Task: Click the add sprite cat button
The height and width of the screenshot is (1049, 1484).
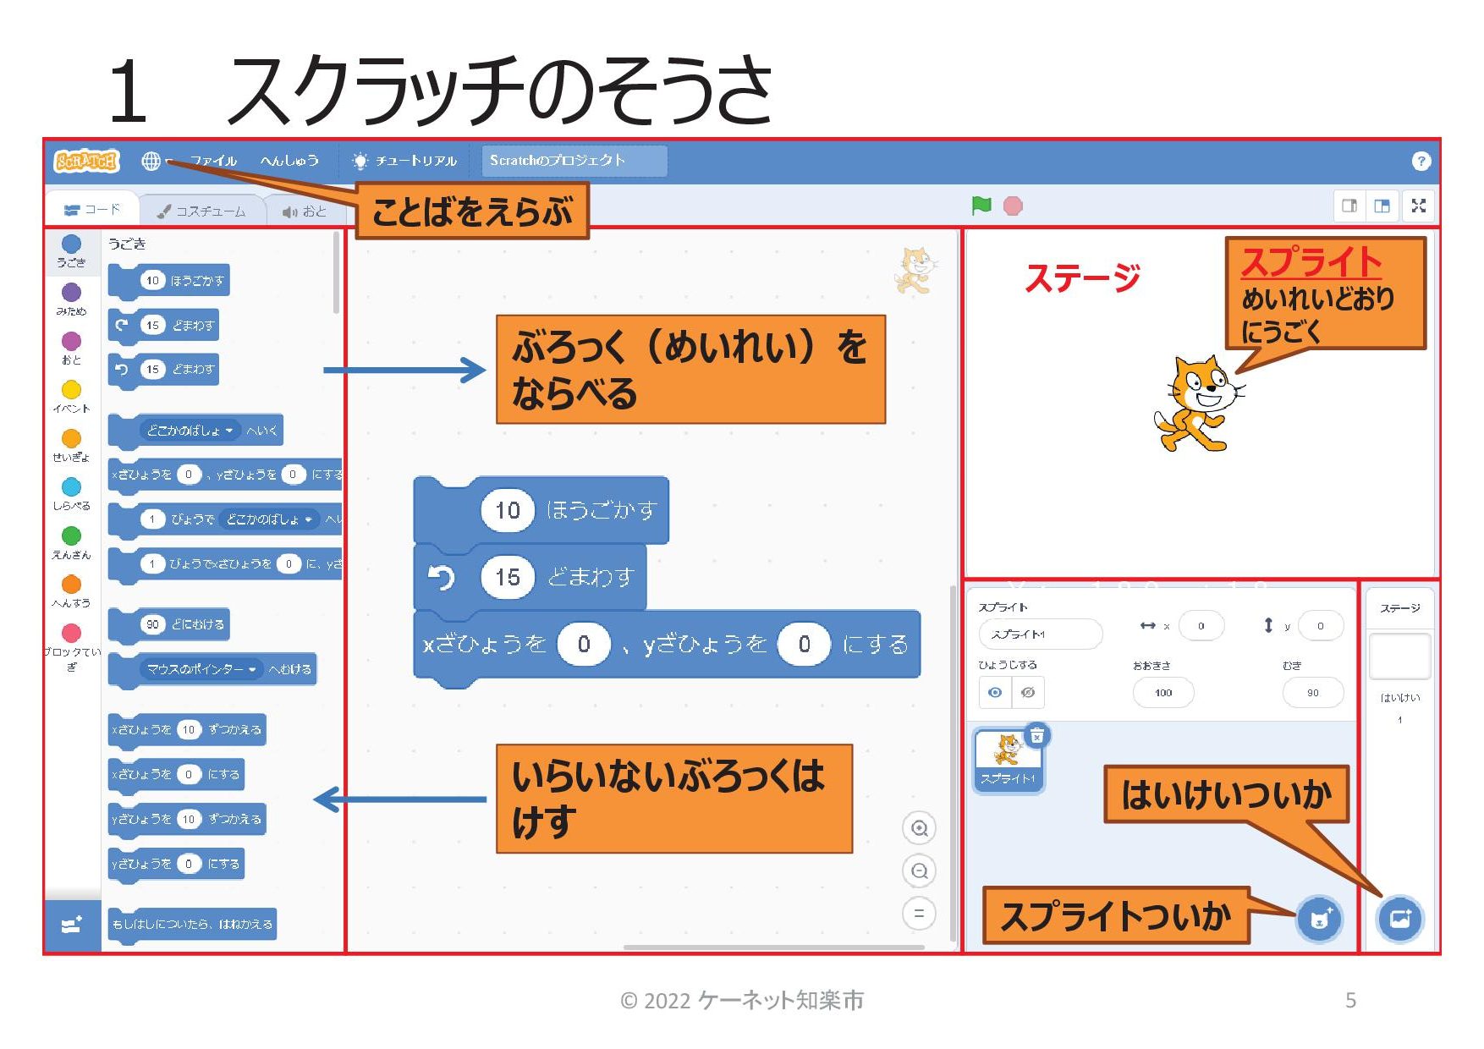Action: [1319, 919]
